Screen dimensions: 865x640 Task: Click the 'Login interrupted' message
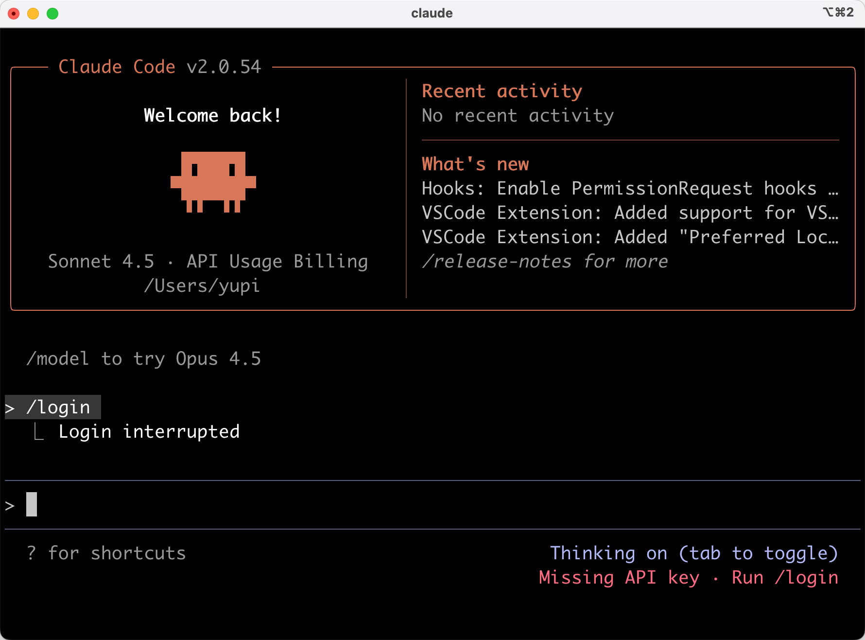pyautogui.click(x=149, y=432)
